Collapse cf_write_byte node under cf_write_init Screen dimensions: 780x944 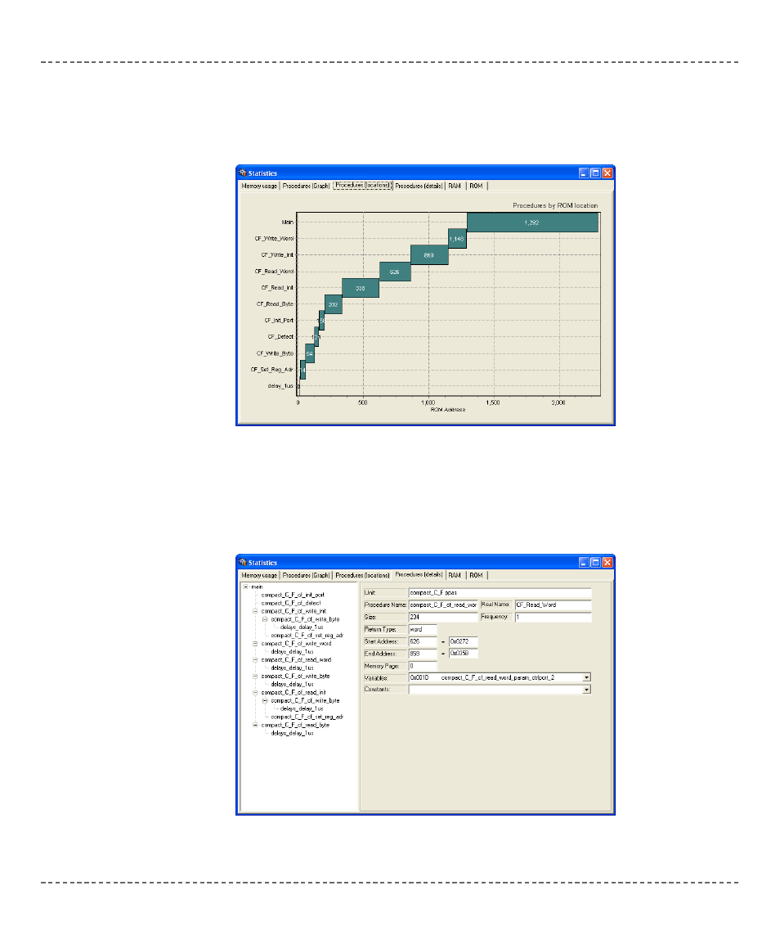(x=265, y=619)
